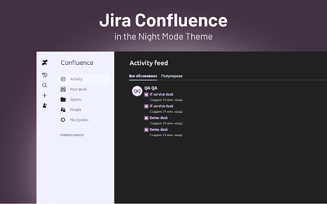Open the recent pages clock icon
This screenshot has width=327, height=204.
(x=45, y=75)
